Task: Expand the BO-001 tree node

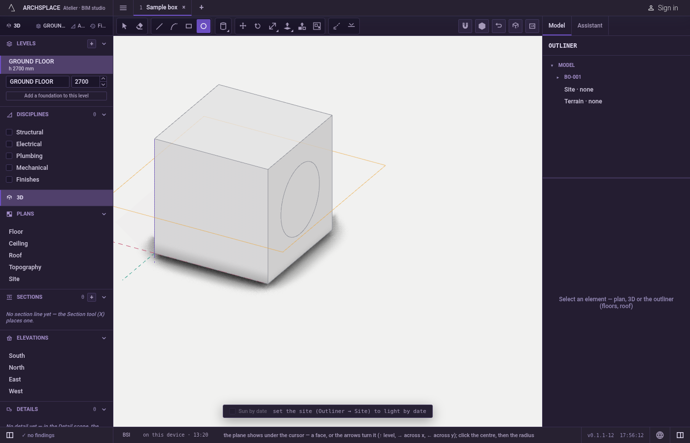Action: pyautogui.click(x=558, y=77)
